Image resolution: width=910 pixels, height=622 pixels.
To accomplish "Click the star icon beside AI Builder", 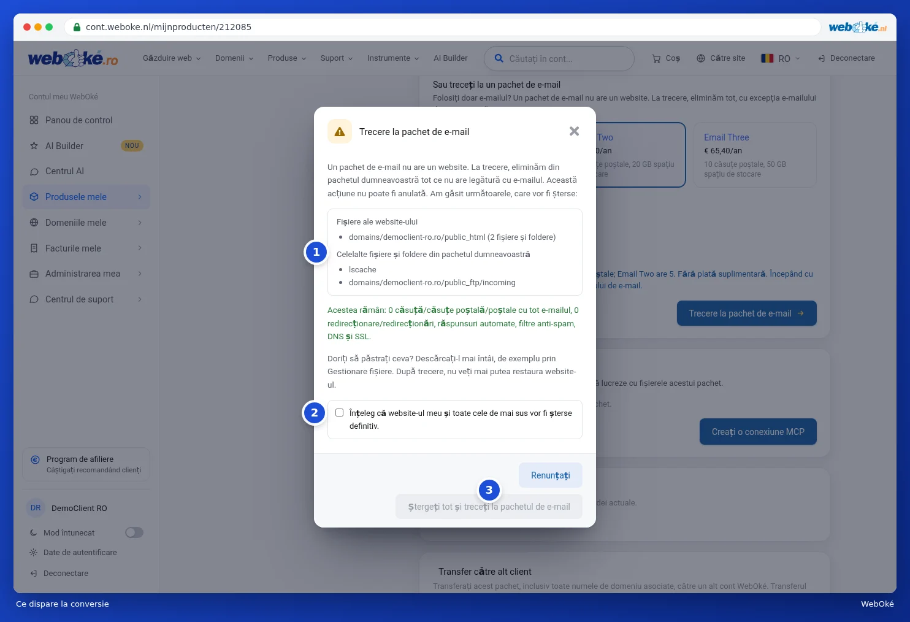I will (34, 146).
